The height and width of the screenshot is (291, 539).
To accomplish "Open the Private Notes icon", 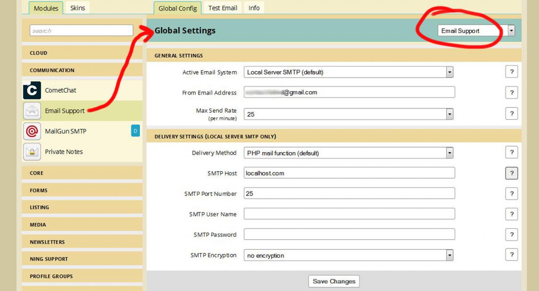I will tap(32, 152).
